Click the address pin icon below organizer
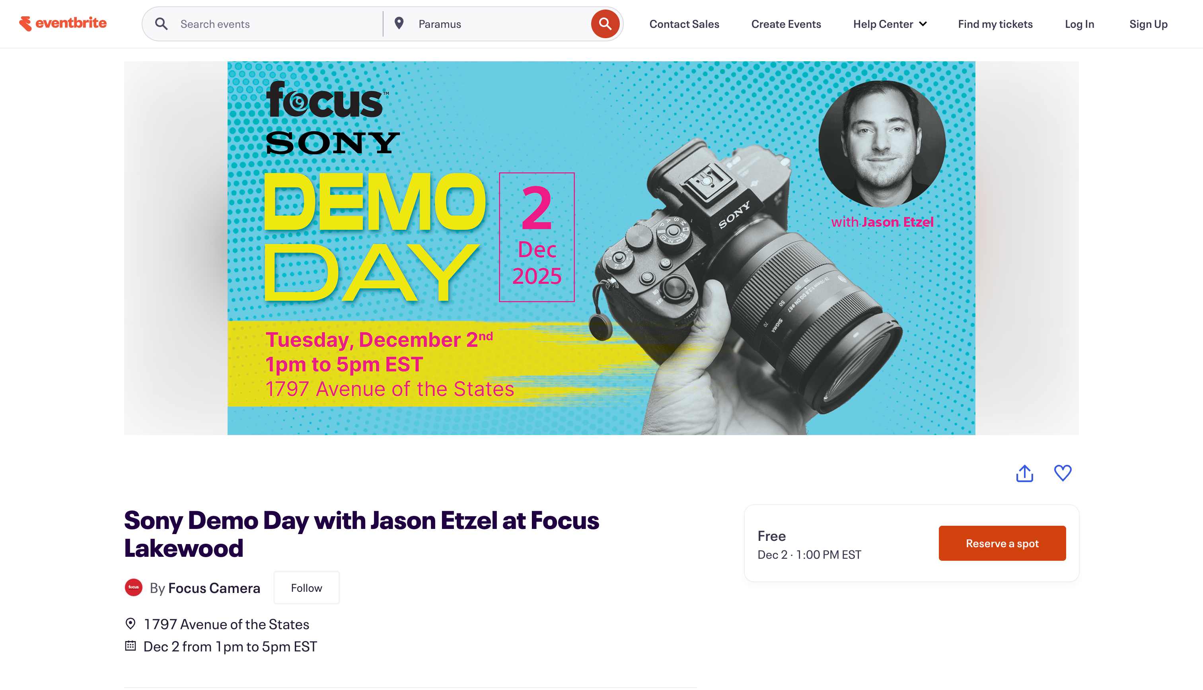The height and width of the screenshot is (690, 1203). tap(130, 624)
